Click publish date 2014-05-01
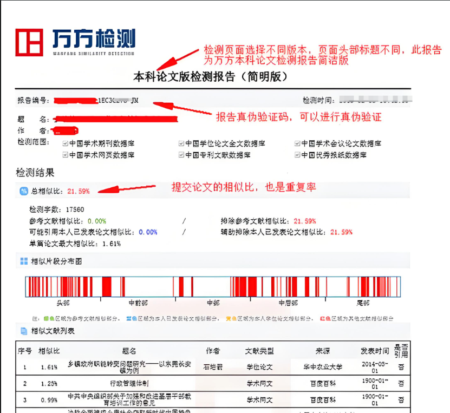Viewport: 450px width, 413px height. 375,367
